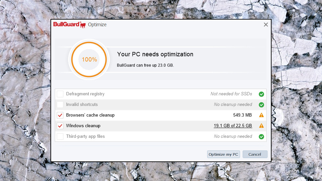Click No cleanup needed for Invalid shortcuts
The image size is (322, 181).
click(x=233, y=105)
